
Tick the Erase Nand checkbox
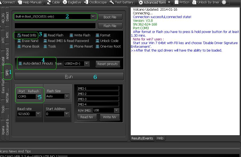[19, 41]
